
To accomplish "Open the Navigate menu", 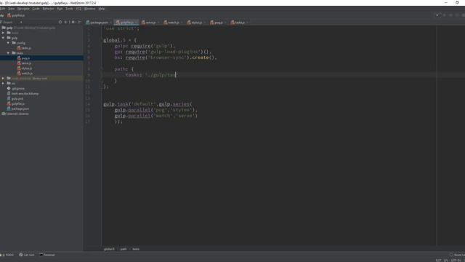I will pos(23,9).
